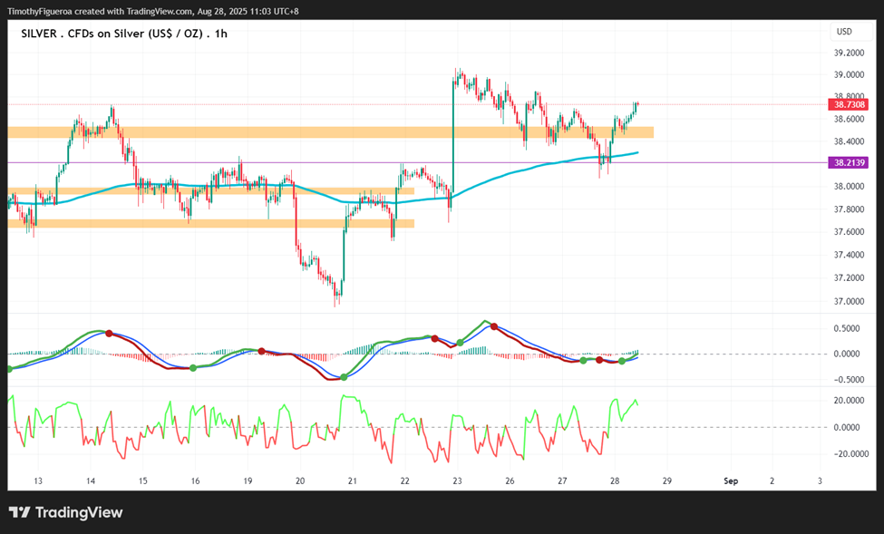Click the purple horizontal line at 38.2139
The width and height of the screenshot is (884, 534).
coord(417,162)
